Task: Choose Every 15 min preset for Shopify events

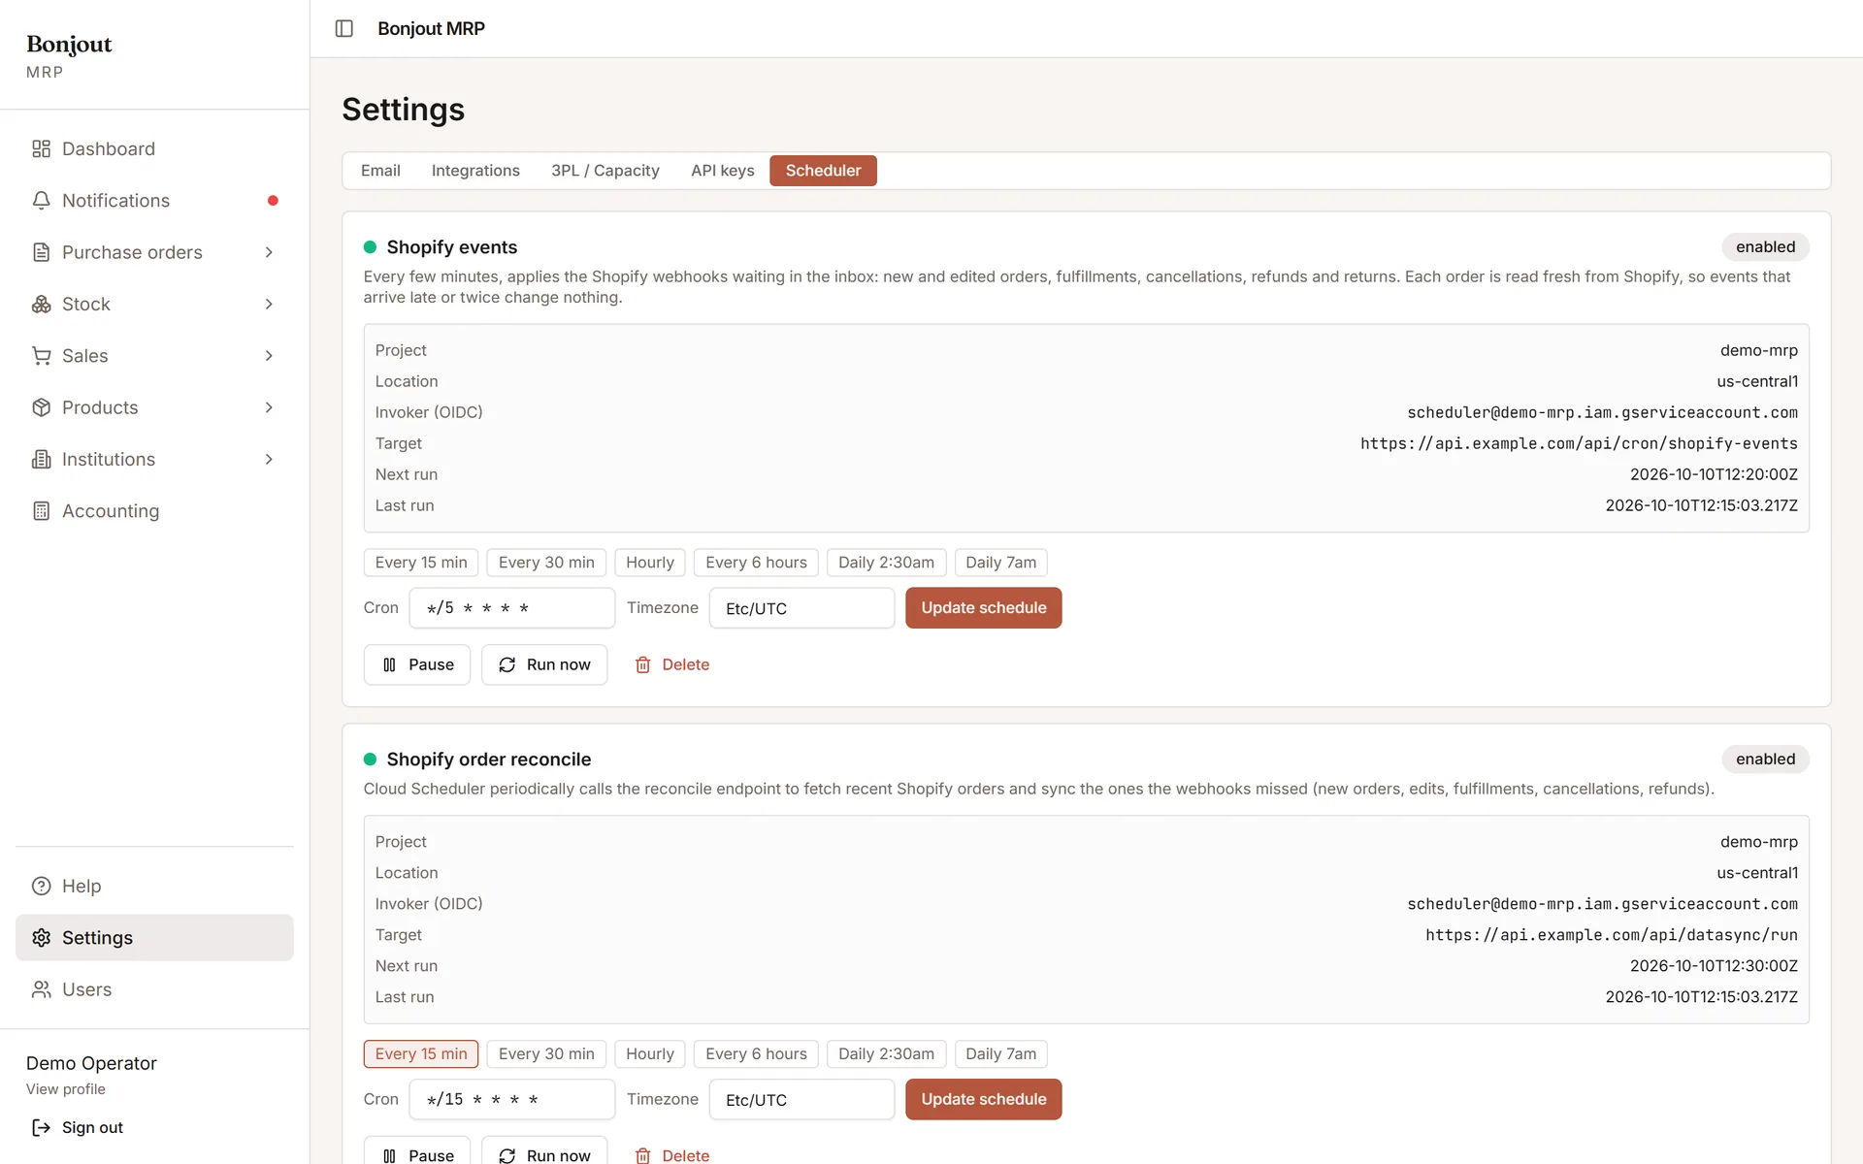Action: (x=421, y=563)
